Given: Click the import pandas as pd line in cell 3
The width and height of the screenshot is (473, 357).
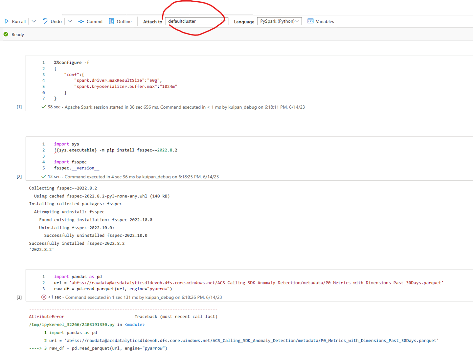Looking at the screenshot, I should click(78, 277).
